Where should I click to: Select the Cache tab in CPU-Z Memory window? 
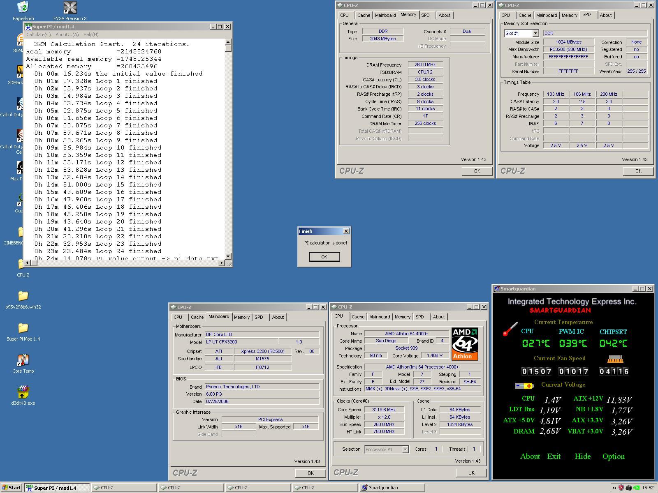click(x=364, y=15)
